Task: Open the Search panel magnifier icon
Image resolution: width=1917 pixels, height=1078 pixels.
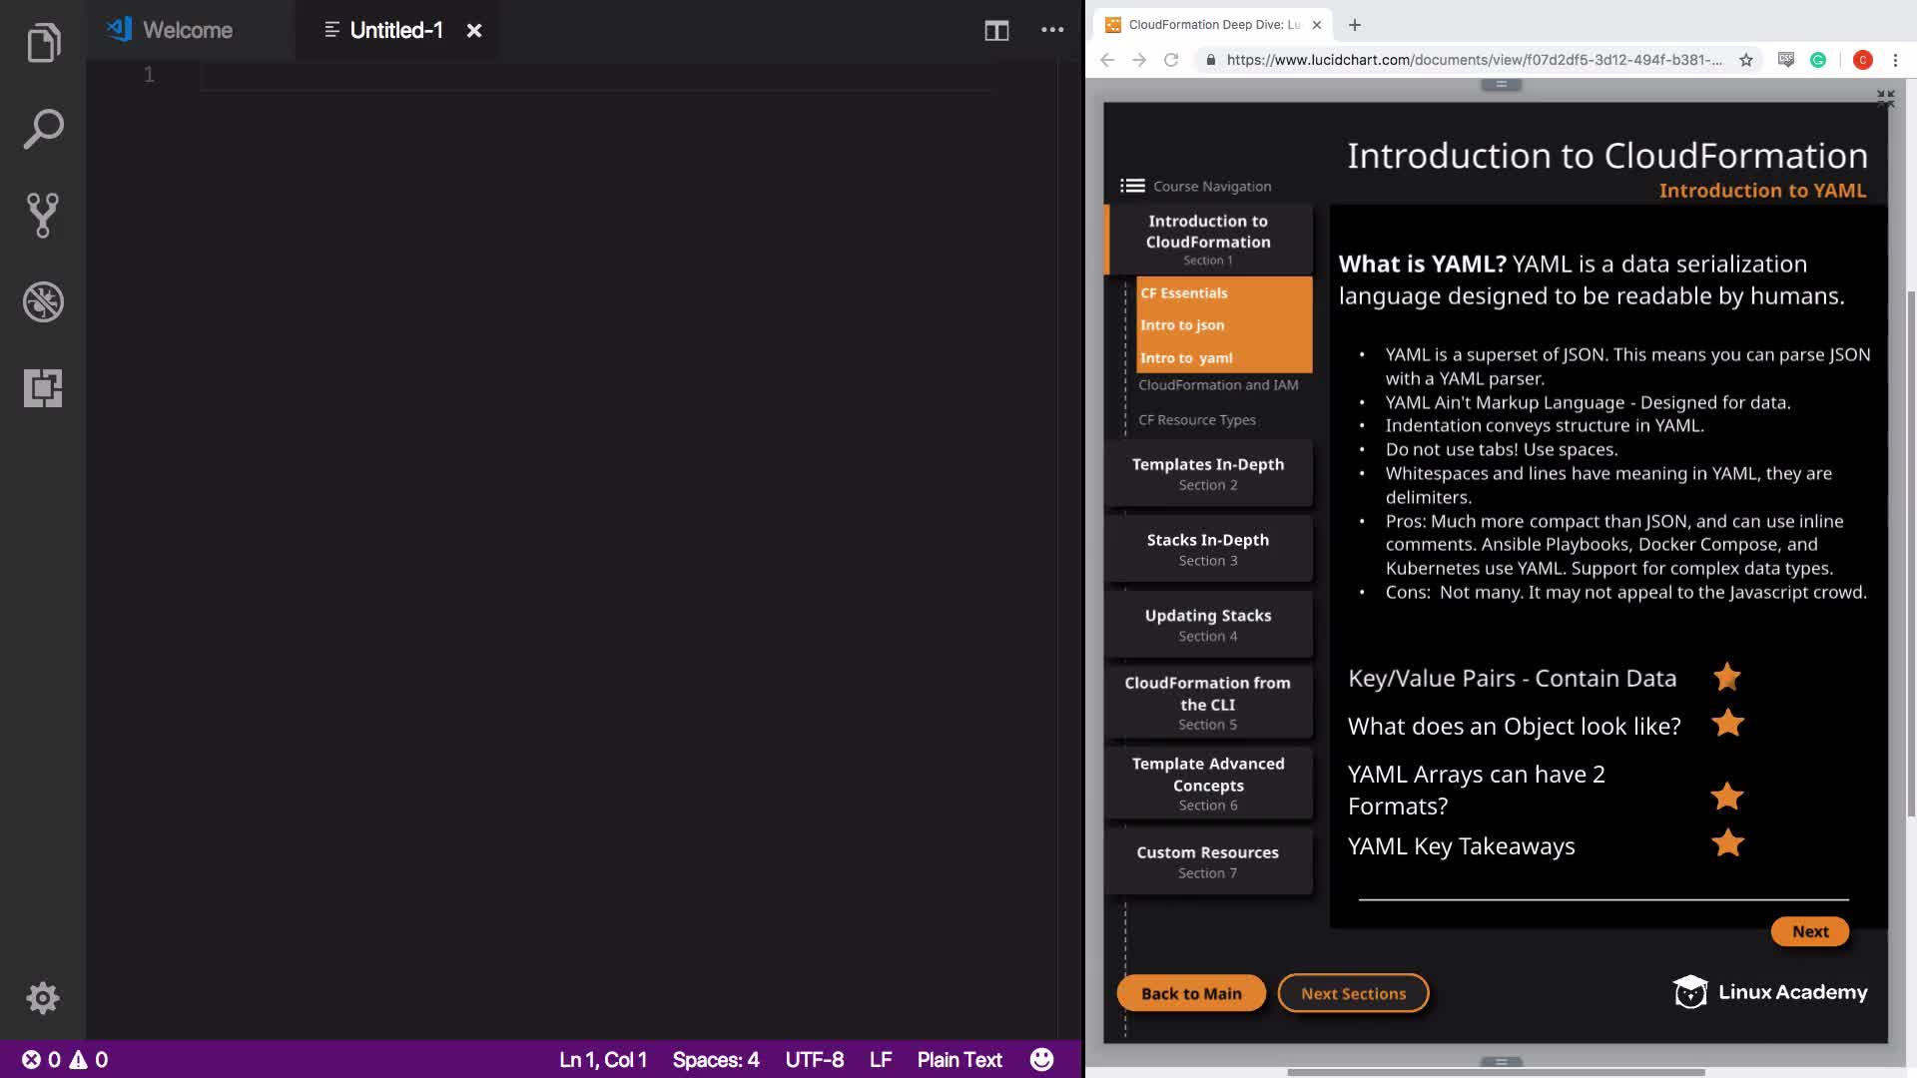Action: tap(43, 129)
